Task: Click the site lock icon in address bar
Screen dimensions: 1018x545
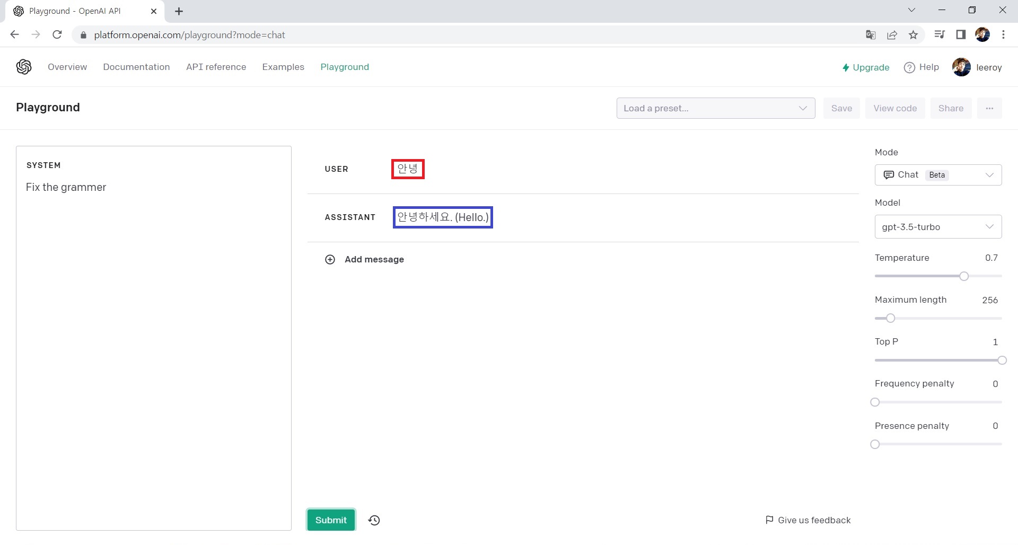Action: (83, 35)
